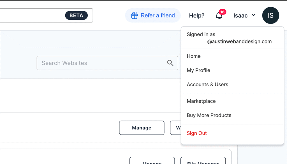
Task: Expand the chevron next to Isaac
Action: 254,15
